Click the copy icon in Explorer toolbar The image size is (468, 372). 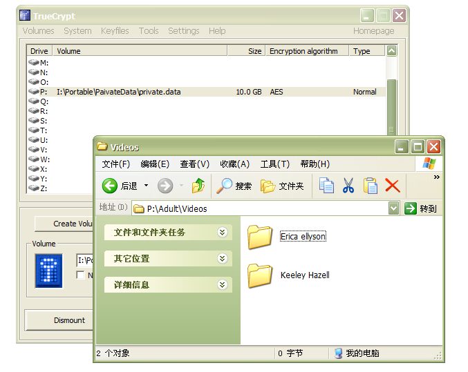point(326,186)
